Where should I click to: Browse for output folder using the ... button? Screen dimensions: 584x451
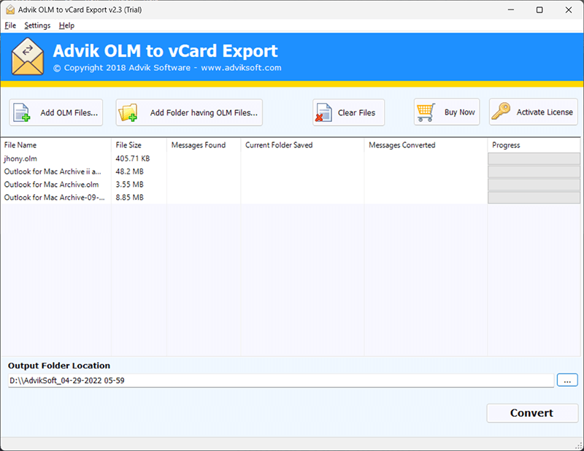(x=567, y=380)
